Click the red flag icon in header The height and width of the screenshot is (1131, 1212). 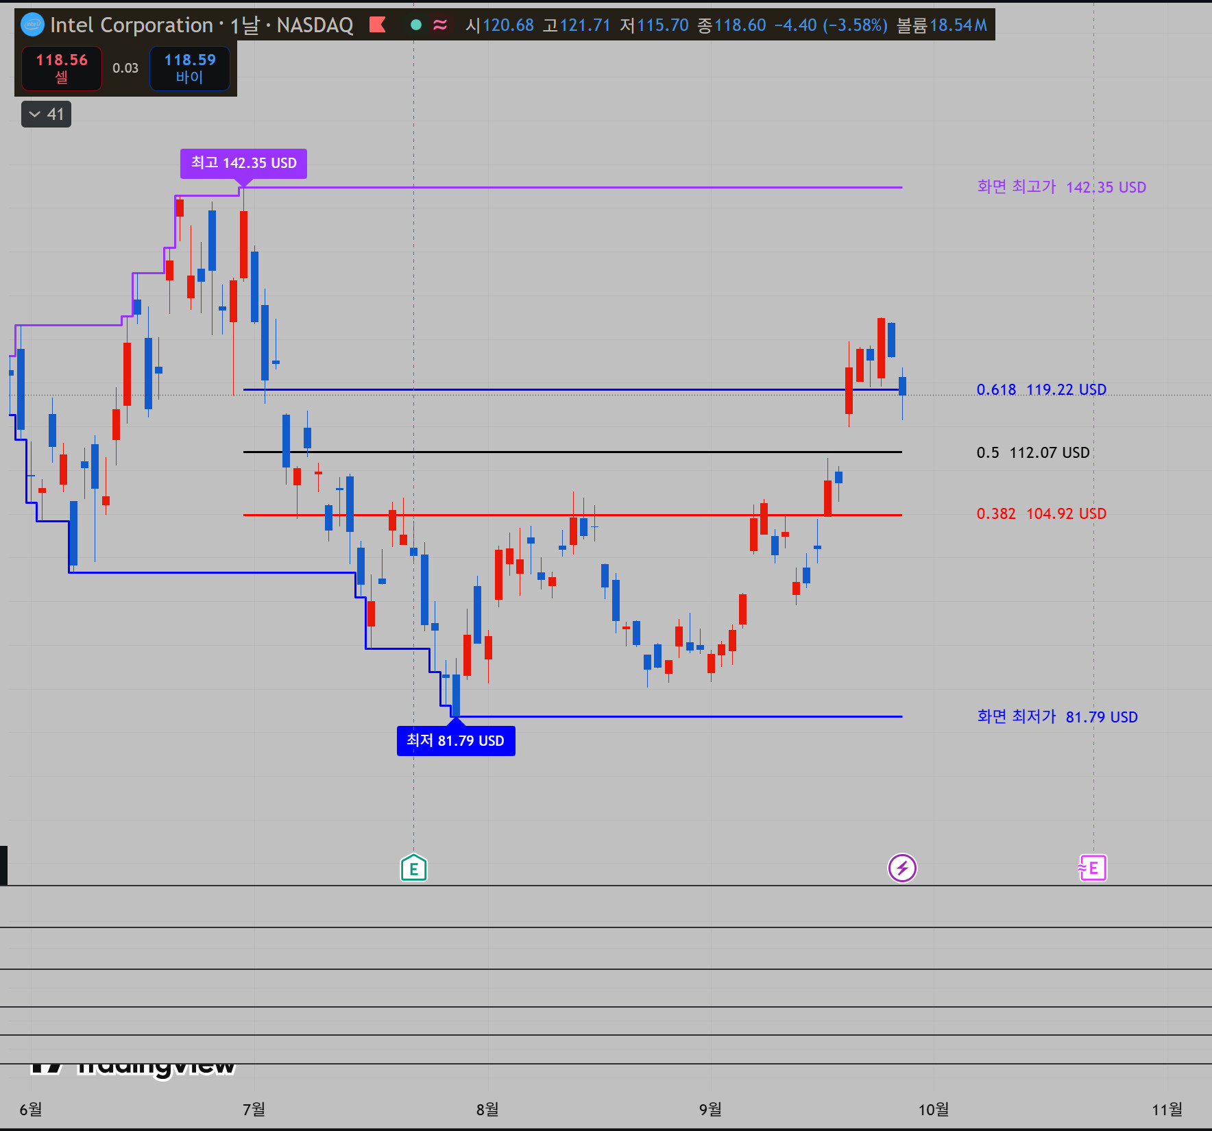click(x=377, y=25)
